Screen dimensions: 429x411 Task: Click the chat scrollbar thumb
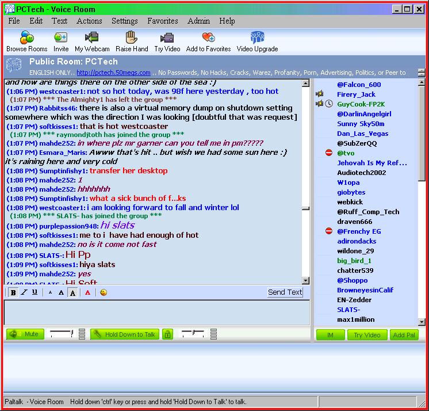pyautogui.click(x=305, y=208)
